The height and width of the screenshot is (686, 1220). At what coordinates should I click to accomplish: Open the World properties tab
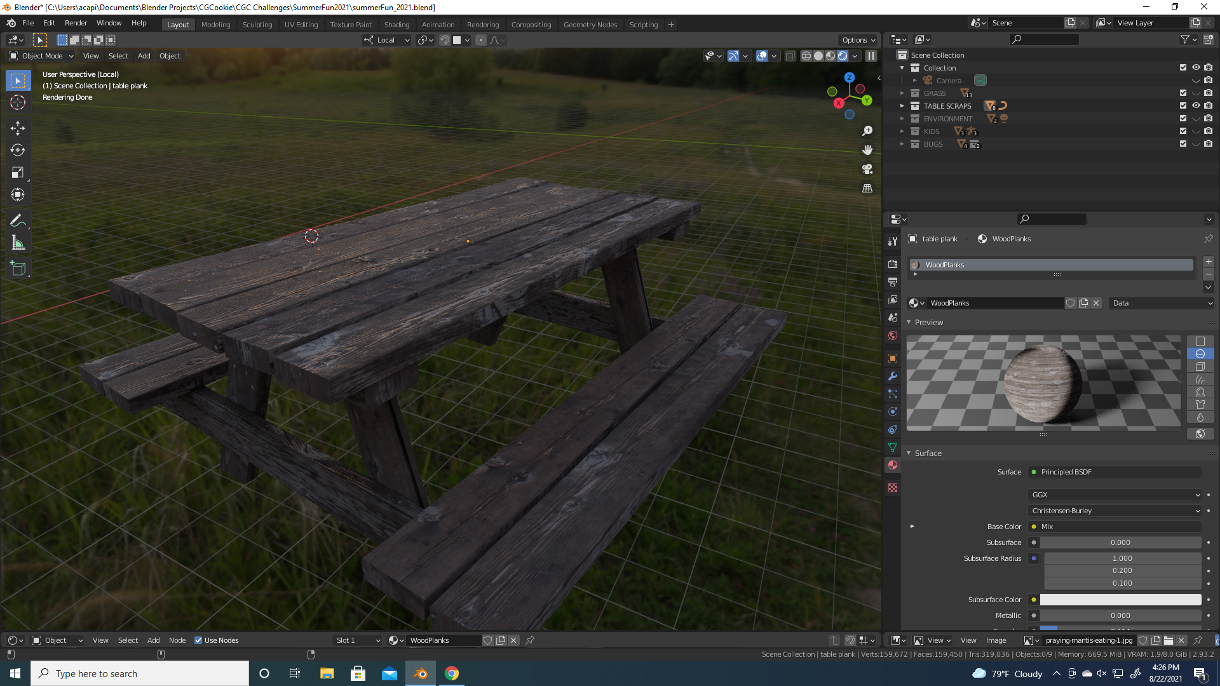coord(893,335)
